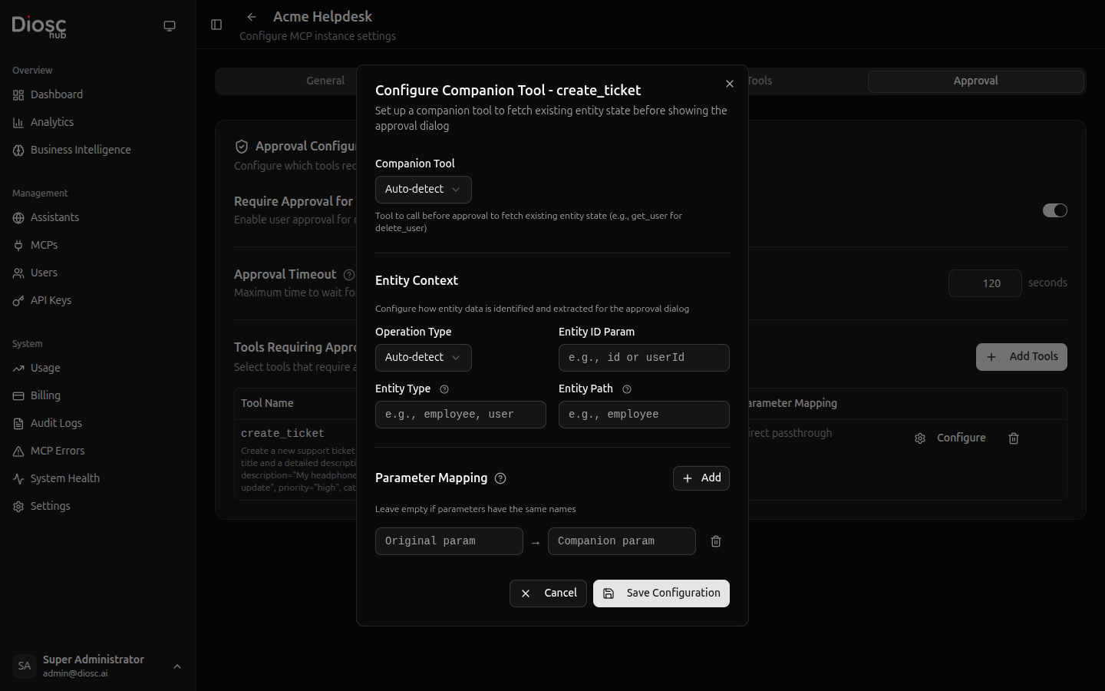1105x691 pixels.
Task: Click the back arrow next to Acme Helpdesk
Action: tap(252, 17)
